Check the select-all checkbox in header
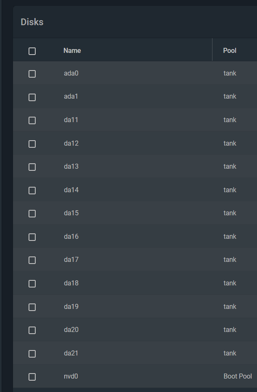This screenshot has width=257, height=392. tap(32, 51)
